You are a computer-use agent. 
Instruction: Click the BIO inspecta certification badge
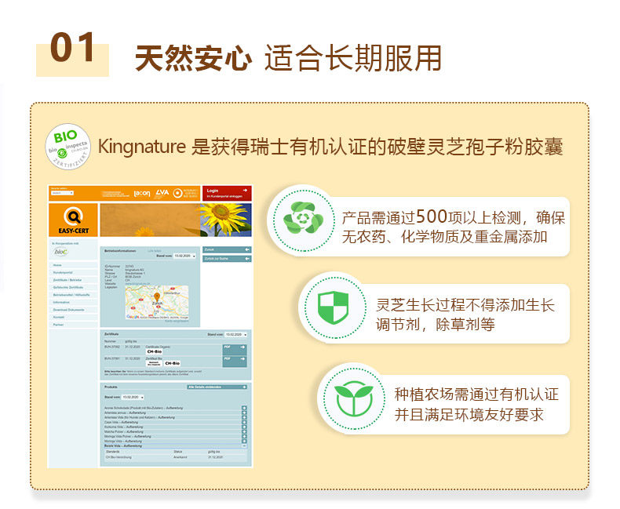[x=67, y=146]
